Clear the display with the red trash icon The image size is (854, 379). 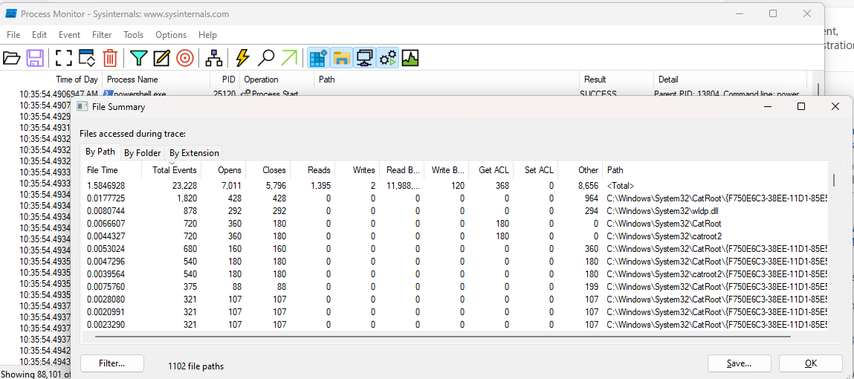[x=110, y=58]
